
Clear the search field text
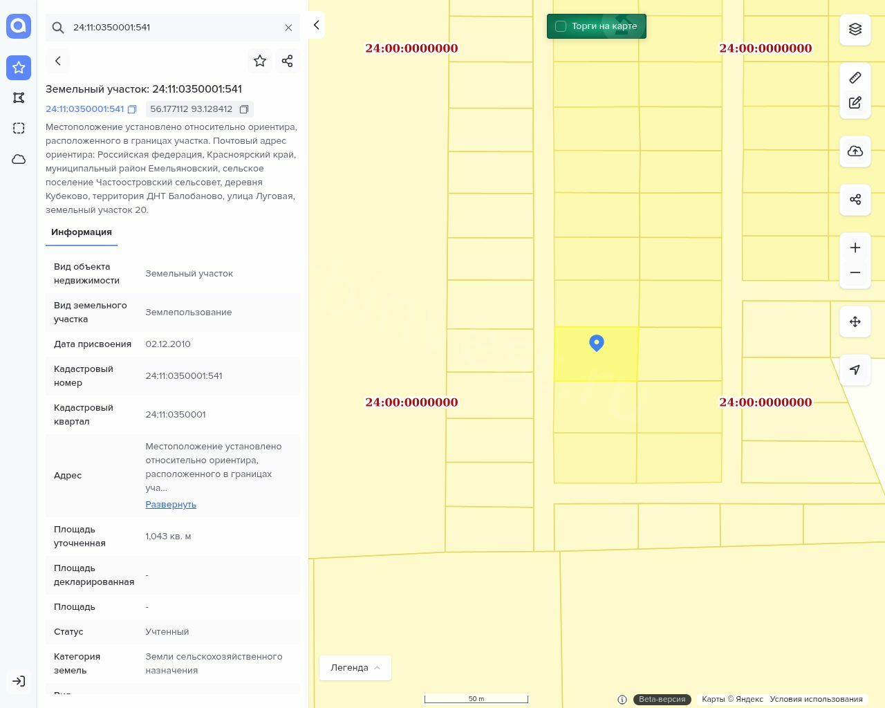click(288, 28)
